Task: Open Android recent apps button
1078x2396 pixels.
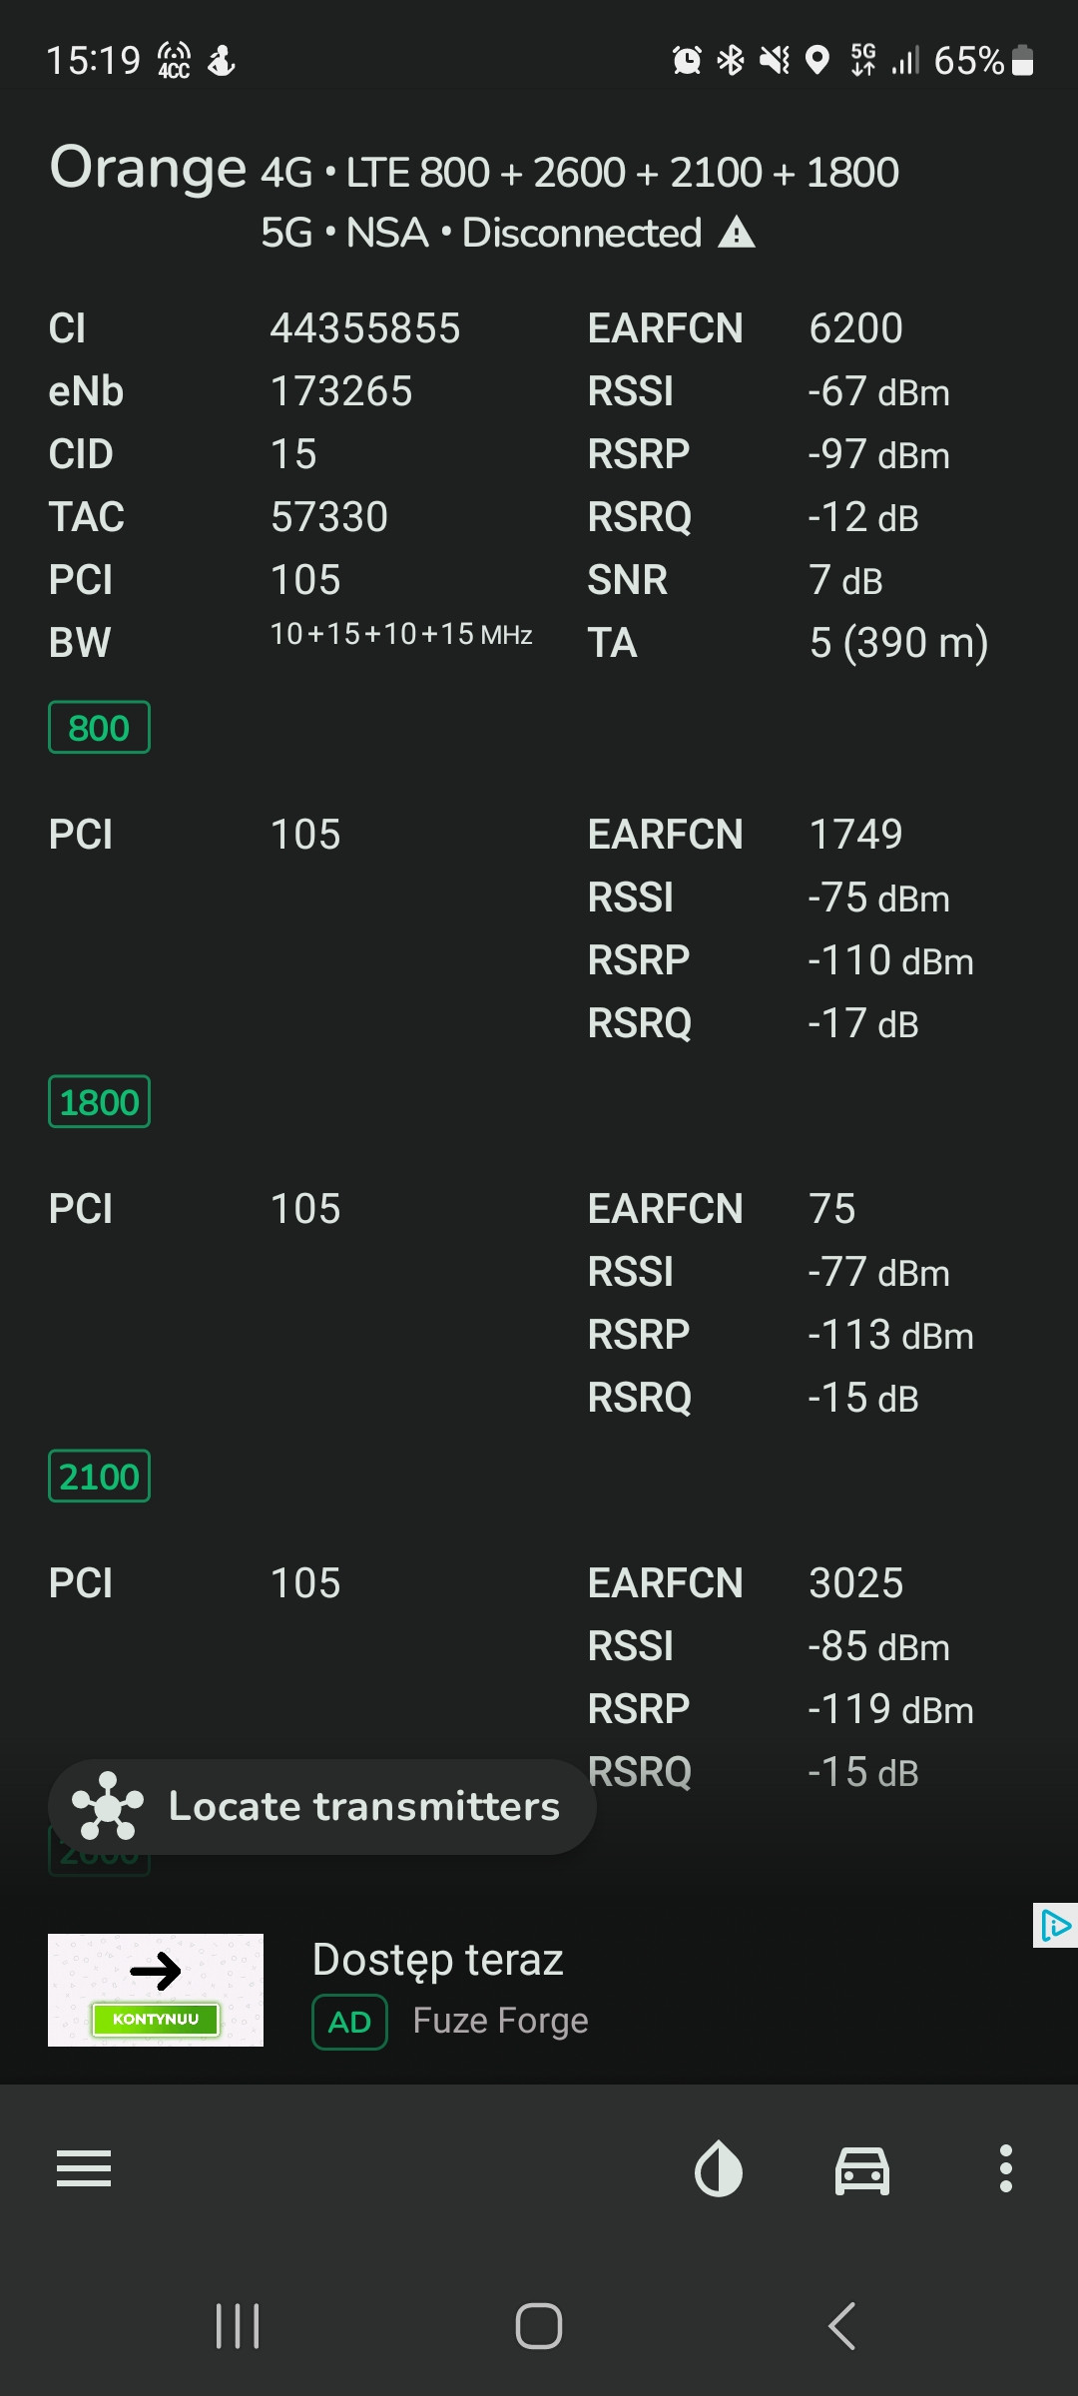Action: pyautogui.click(x=238, y=2326)
